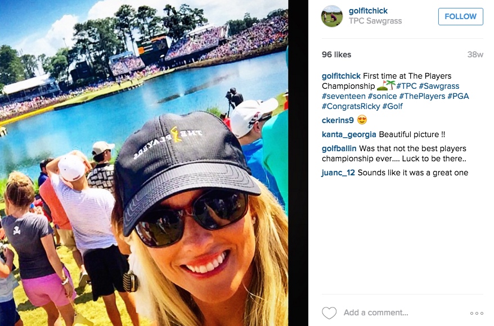This screenshot has width=494, height=326.
Task: Open the #Sawgrass hashtag
Action: (439, 86)
